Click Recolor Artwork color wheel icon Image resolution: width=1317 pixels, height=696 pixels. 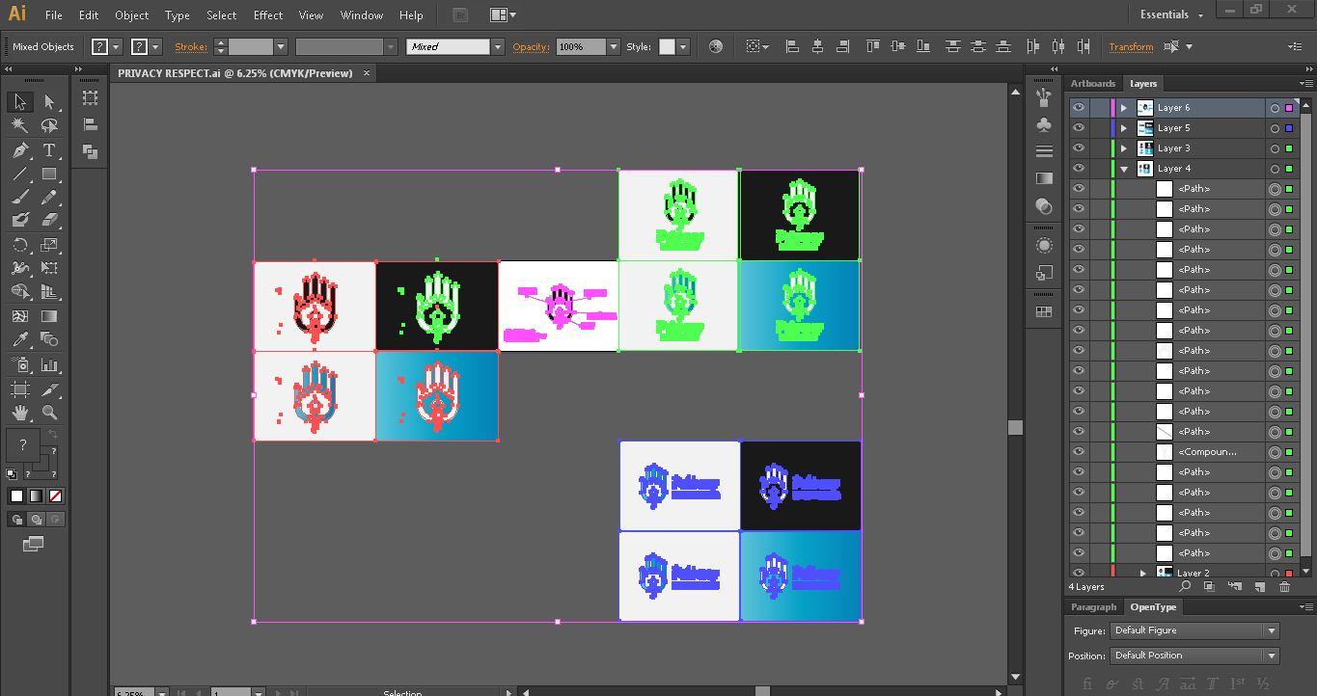(x=715, y=46)
